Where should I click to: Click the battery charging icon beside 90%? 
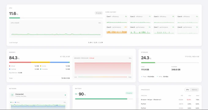pos(76,94)
